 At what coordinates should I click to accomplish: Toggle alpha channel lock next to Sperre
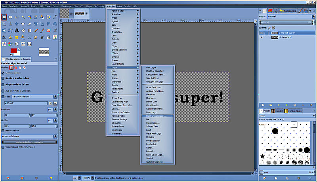coord(273,28)
